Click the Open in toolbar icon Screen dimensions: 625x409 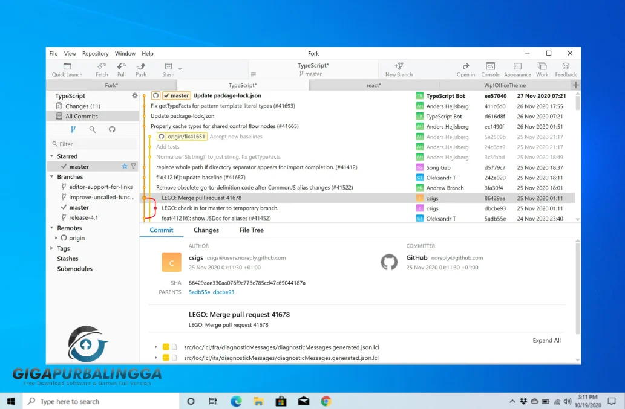pyautogui.click(x=465, y=69)
